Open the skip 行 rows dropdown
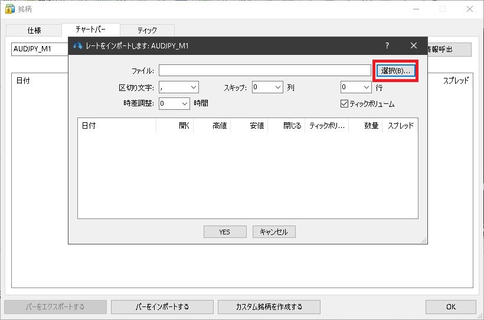 356,87
